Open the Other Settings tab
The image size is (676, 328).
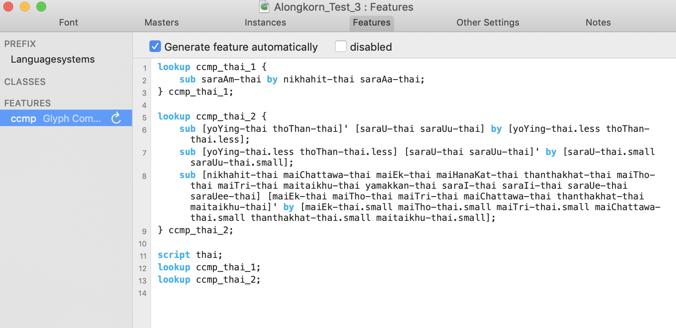click(487, 23)
